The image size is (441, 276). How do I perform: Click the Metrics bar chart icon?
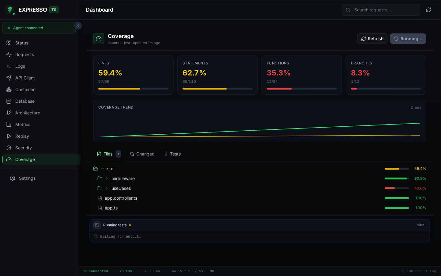[9, 125]
